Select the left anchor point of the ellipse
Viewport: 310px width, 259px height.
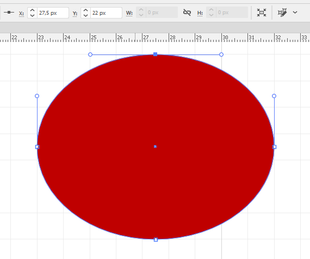pos(37,147)
